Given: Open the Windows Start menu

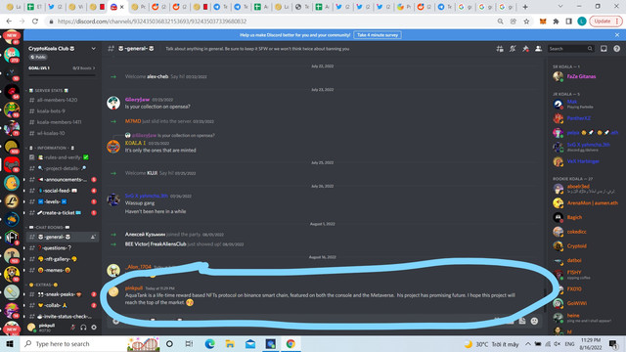Looking at the screenshot, I should (x=10, y=343).
